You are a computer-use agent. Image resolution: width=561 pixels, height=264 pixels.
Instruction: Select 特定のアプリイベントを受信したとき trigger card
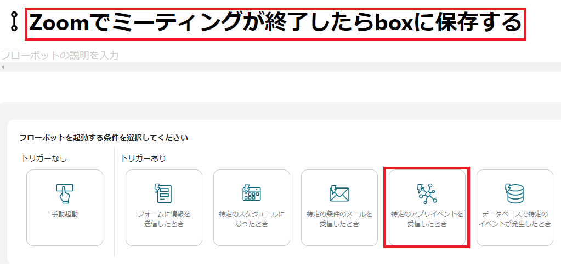(x=427, y=208)
